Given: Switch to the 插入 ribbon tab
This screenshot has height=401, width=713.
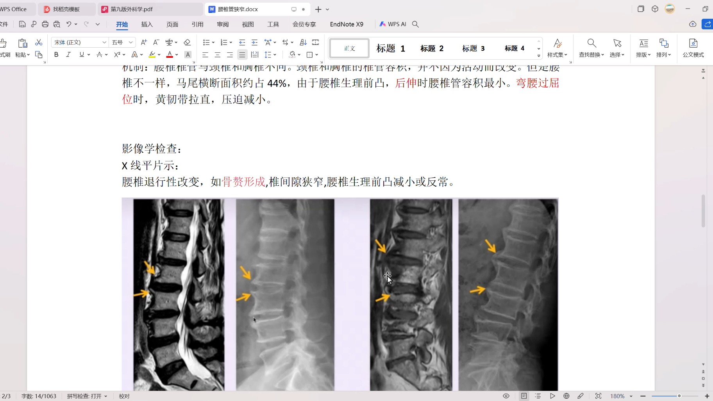Looking at the screenshot, I should click(147, 24).
